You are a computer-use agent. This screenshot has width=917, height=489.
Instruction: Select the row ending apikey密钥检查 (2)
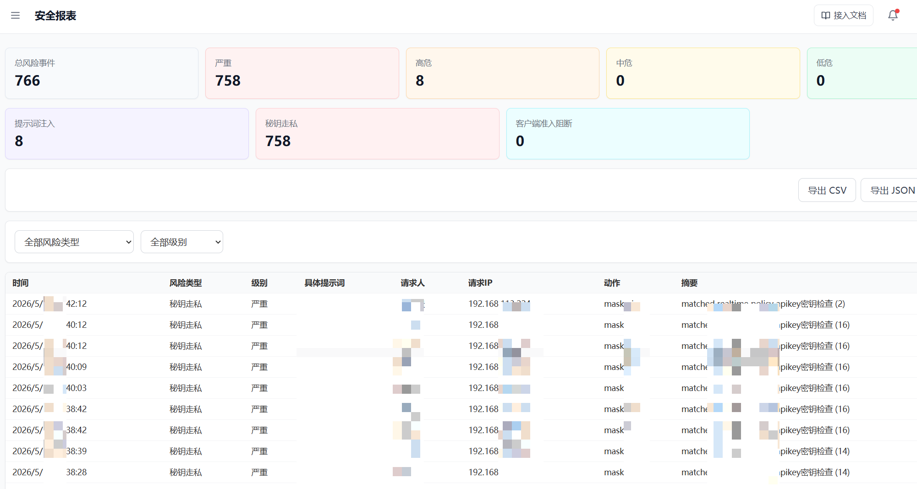461,304
